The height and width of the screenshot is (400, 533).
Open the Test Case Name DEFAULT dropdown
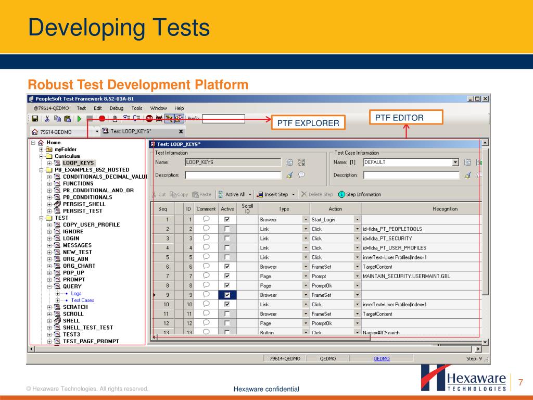pos(455,162)
